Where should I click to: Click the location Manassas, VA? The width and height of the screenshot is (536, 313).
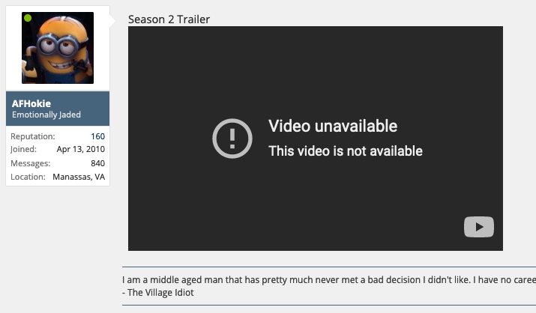coord(79,177)
